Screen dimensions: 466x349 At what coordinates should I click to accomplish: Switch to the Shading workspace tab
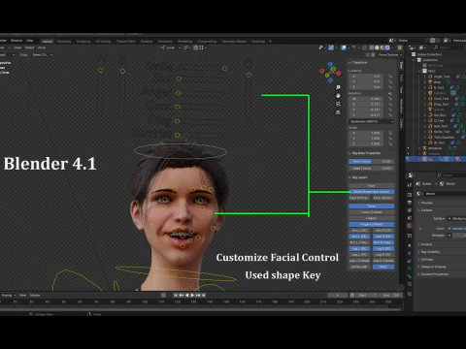click(147, 42)
